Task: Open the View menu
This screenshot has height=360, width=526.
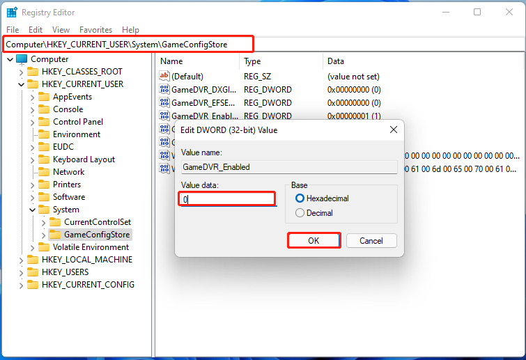Action: 61,30
